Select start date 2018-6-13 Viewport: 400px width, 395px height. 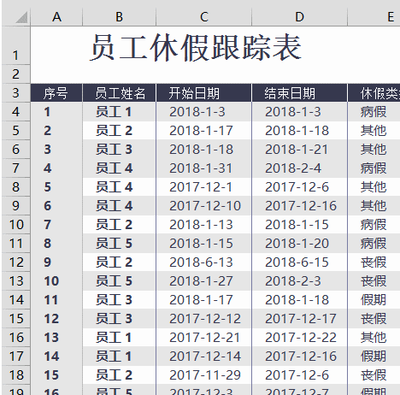coord(203,262)
